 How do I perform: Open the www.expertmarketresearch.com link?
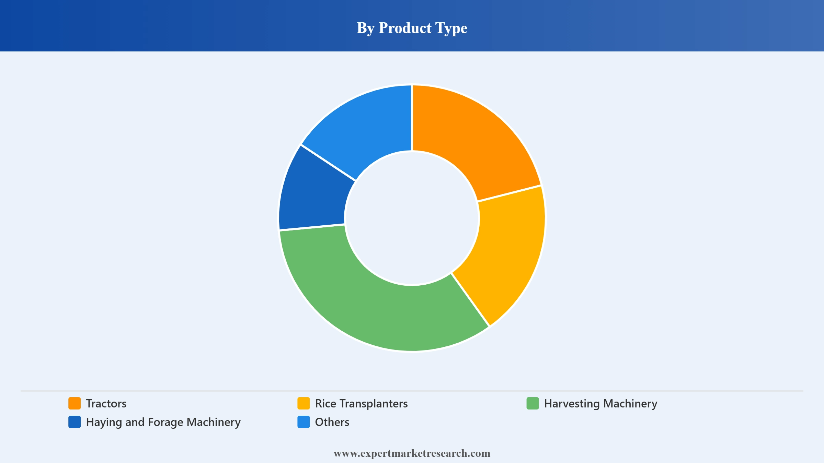tap(412, 453)
